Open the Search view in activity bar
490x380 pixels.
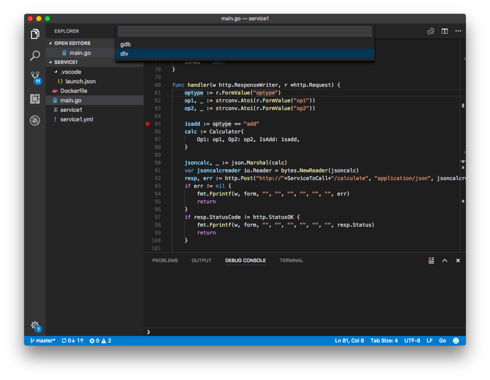pos(35,56)
